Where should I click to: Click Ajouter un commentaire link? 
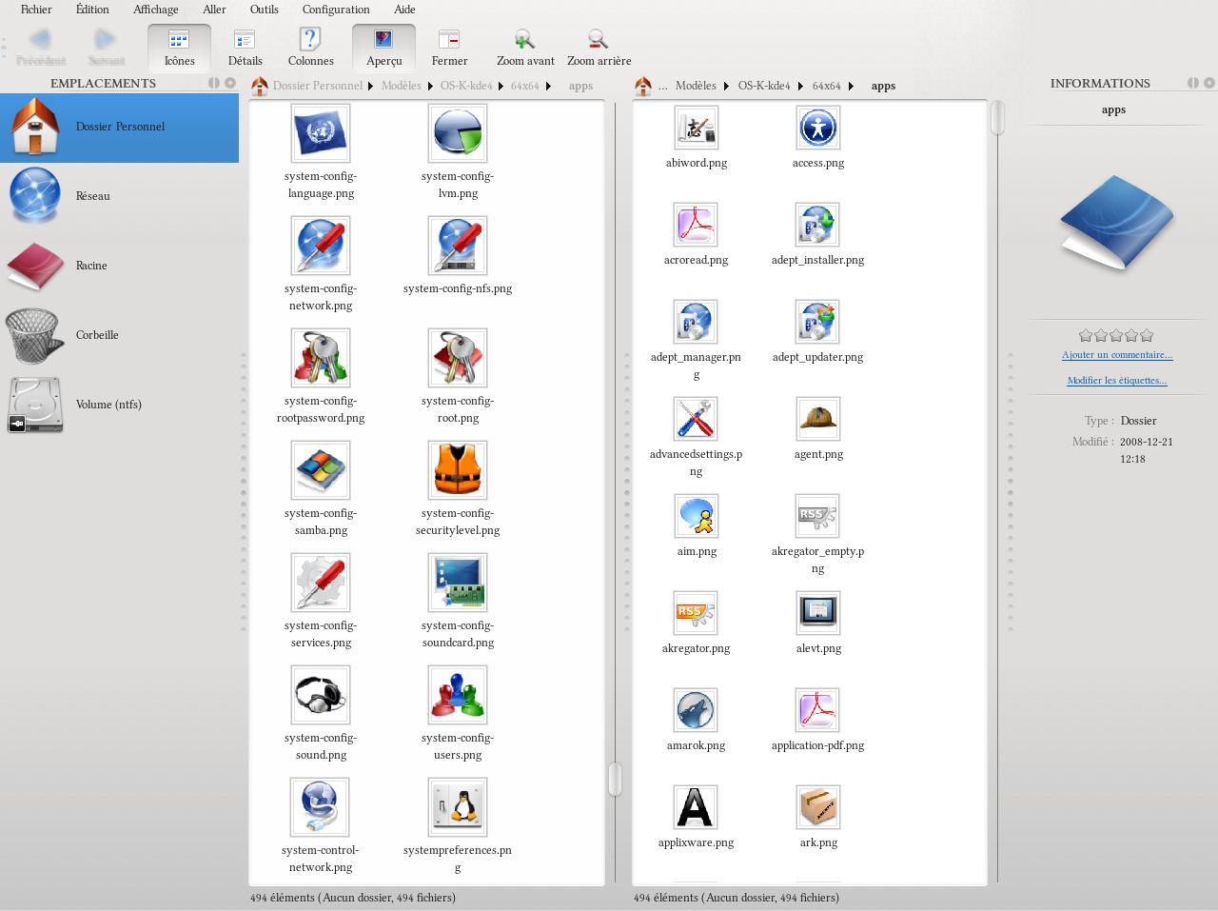tap(1117, 355)
